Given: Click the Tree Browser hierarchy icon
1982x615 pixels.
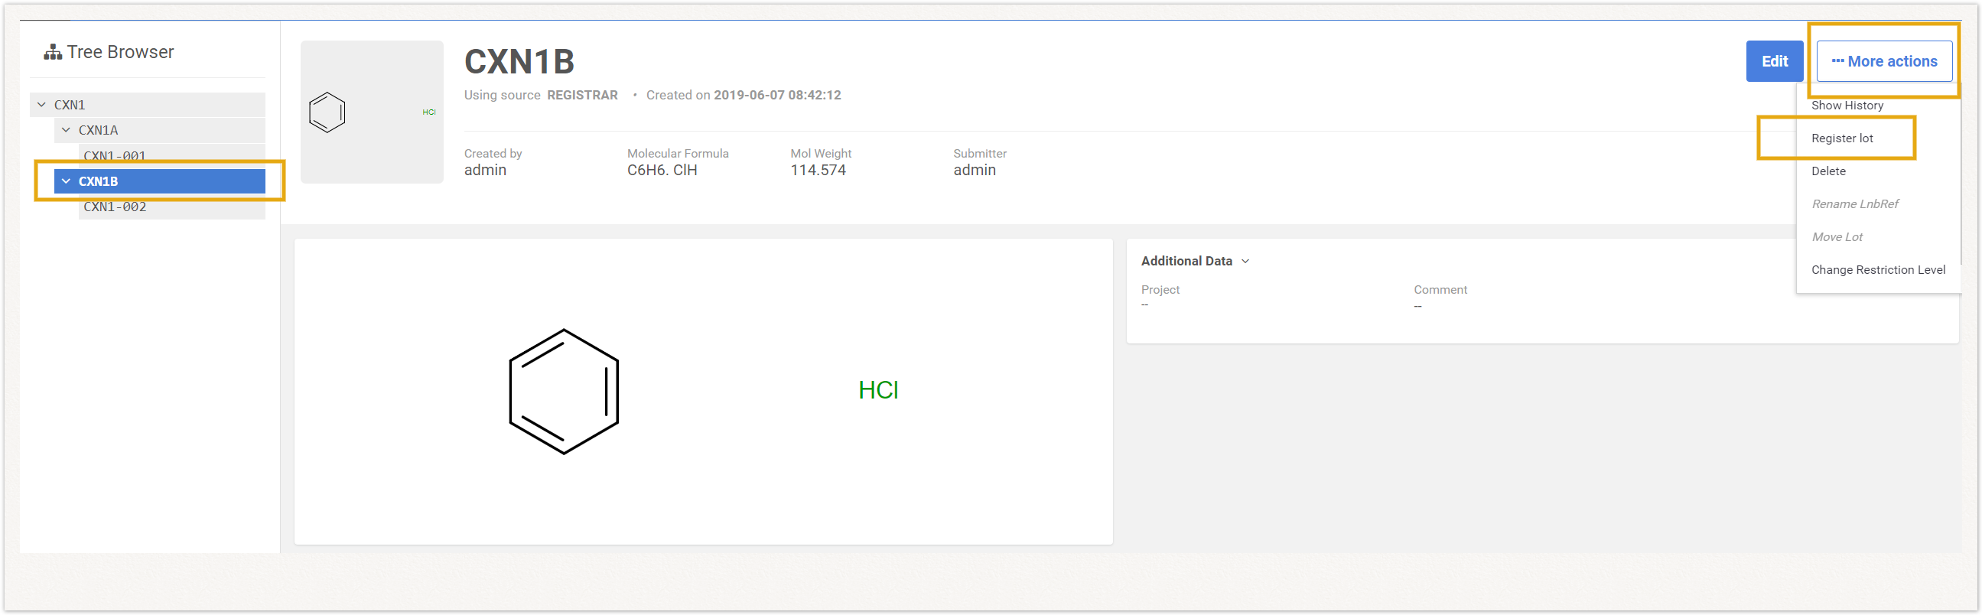Looking at the screenshot, I should (52, 52).
